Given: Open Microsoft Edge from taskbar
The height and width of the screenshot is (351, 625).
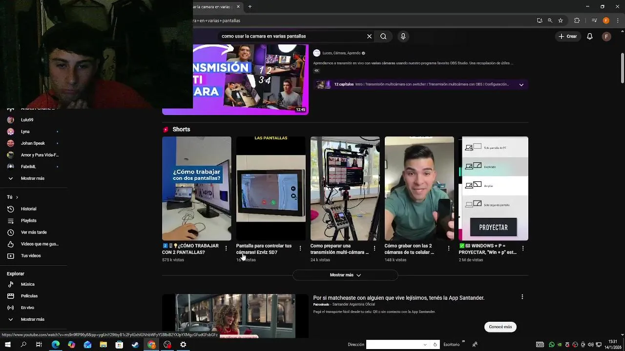Looking at the screenshot, I should [x=56, y=345].
